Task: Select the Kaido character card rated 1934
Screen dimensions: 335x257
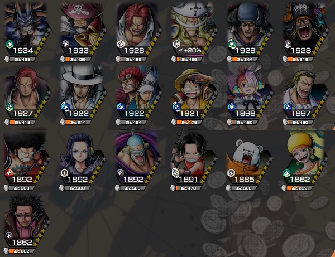Action: [x=27, y=29]
